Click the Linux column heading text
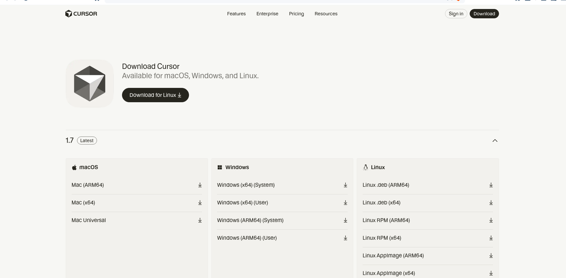 tap(378, 167)
